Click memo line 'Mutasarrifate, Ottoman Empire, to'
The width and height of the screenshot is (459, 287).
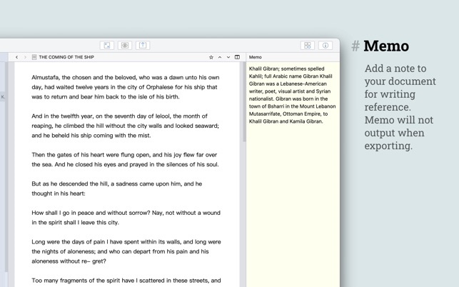(288, 114)
